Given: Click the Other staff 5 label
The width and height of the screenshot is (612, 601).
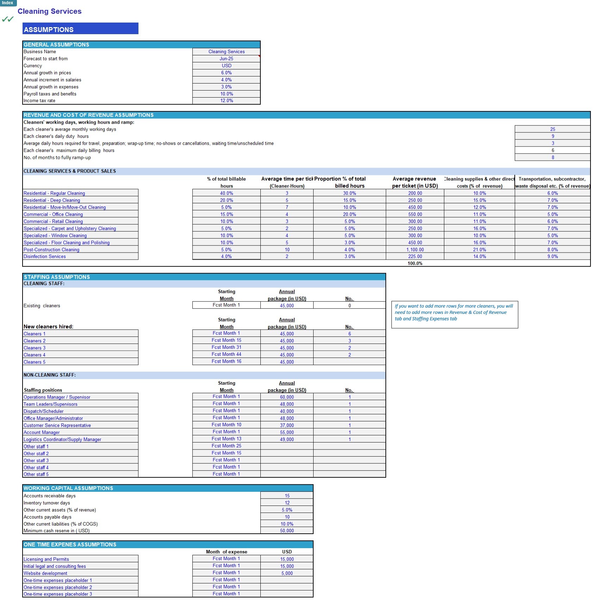Looking at the screenshot, I should click(x=80, y=474).
